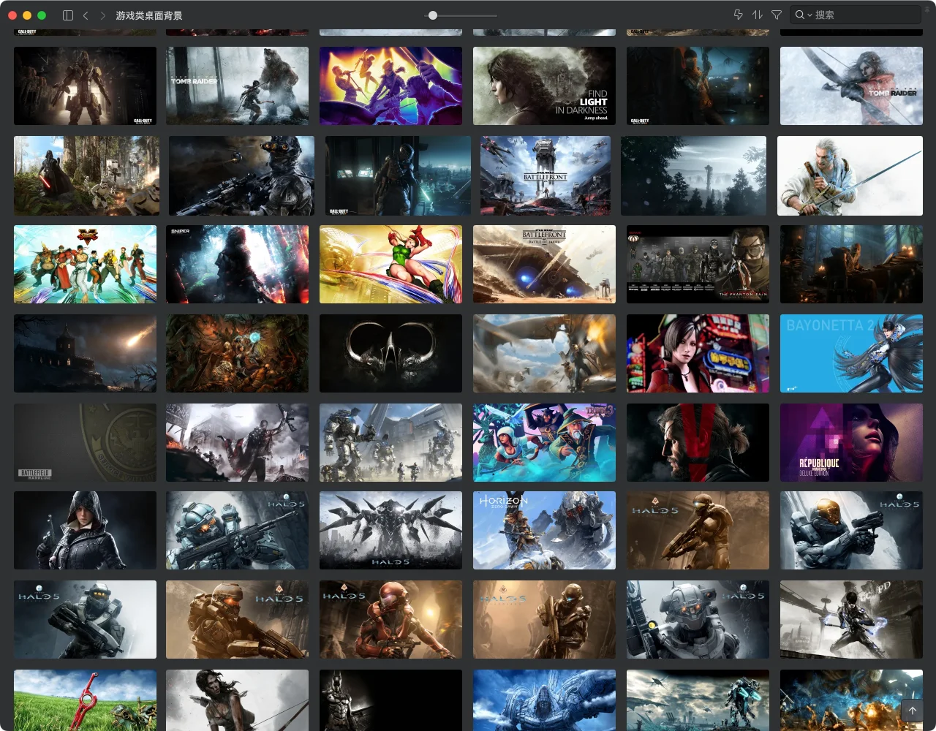Select Lara Croft with bow bottom wallpaper
This screenshot has width=936, height=731.
pyautogui.click(x=237, y=700)
